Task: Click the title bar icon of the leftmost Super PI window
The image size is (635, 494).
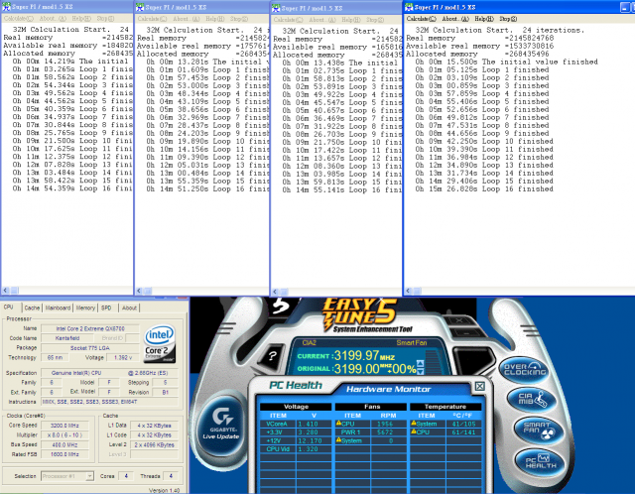Action: click(6, 7)
